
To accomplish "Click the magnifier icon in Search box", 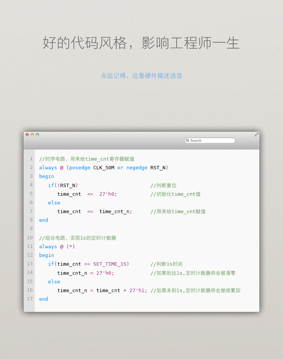I will [x=188, y=140].
